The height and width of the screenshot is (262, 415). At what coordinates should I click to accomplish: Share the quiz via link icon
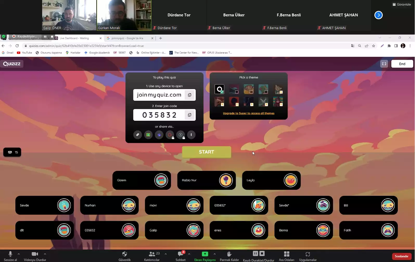coord(138,135)
